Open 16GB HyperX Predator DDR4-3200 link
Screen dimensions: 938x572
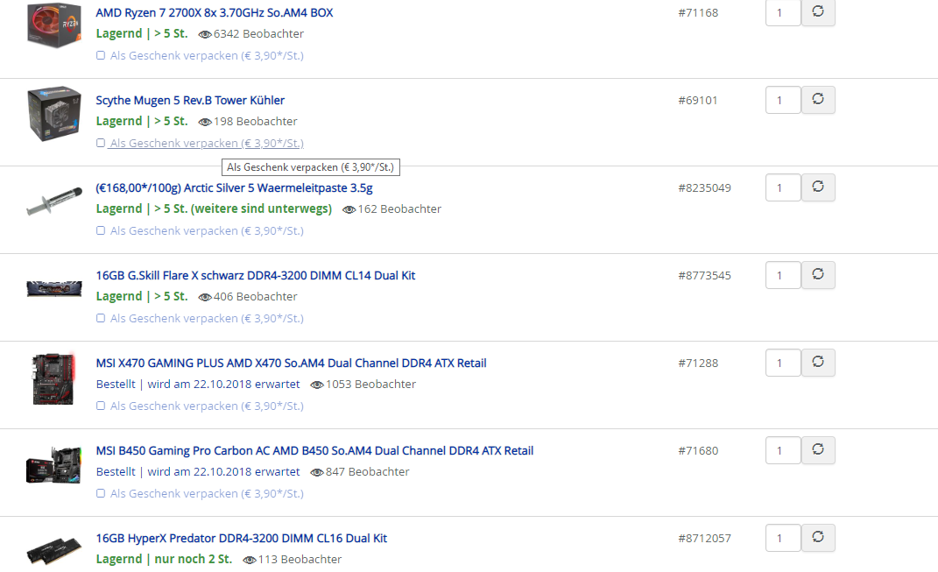241,538
